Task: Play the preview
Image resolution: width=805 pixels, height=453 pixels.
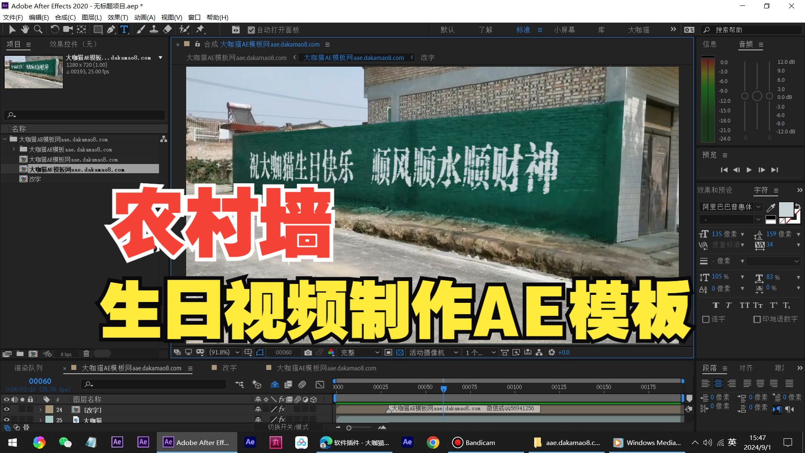Action: pyautogui.click(x=749, y=170)
